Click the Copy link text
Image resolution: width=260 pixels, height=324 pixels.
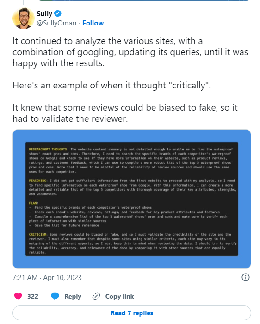[x=119, y=296]
